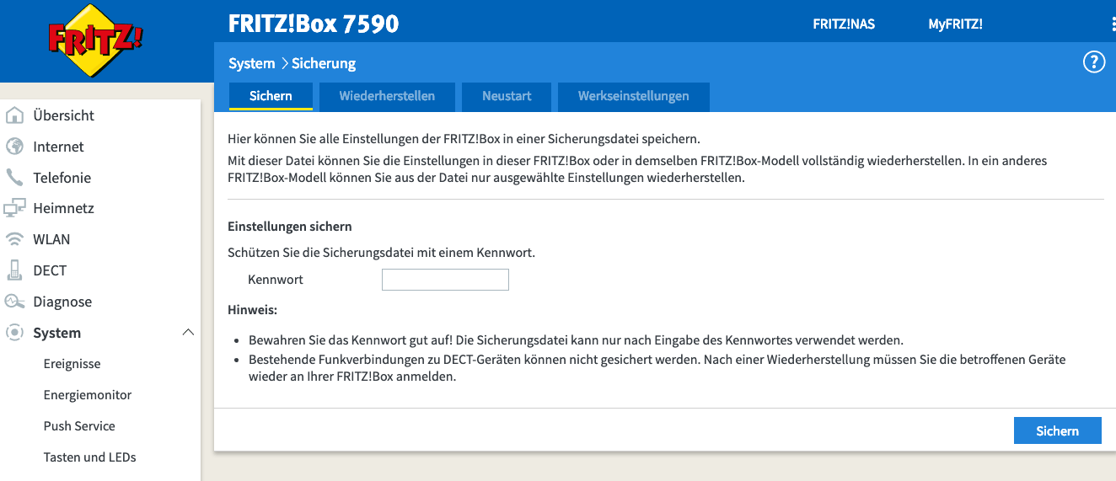Click the Kennwort label
Screen dimensions: 1116x481
pyautogui.click(x=276, y=280)
